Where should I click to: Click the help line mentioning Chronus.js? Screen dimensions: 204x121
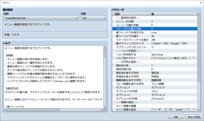click(46, 81)
